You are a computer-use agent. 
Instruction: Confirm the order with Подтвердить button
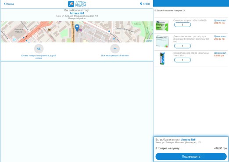[191, 157]
